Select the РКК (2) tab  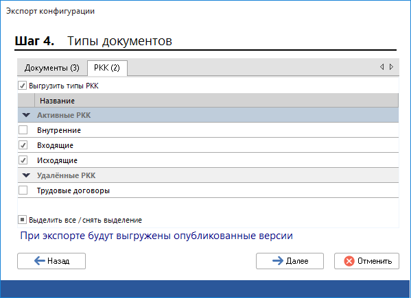click(107, 68)
